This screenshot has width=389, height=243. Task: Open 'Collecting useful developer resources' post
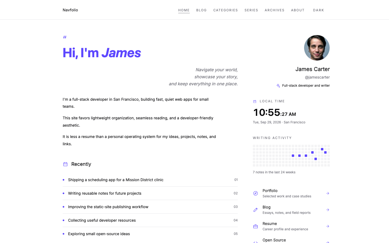[x=150, y=220]
